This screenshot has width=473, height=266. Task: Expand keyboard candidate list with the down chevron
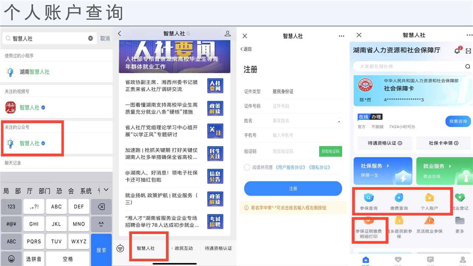106,190
